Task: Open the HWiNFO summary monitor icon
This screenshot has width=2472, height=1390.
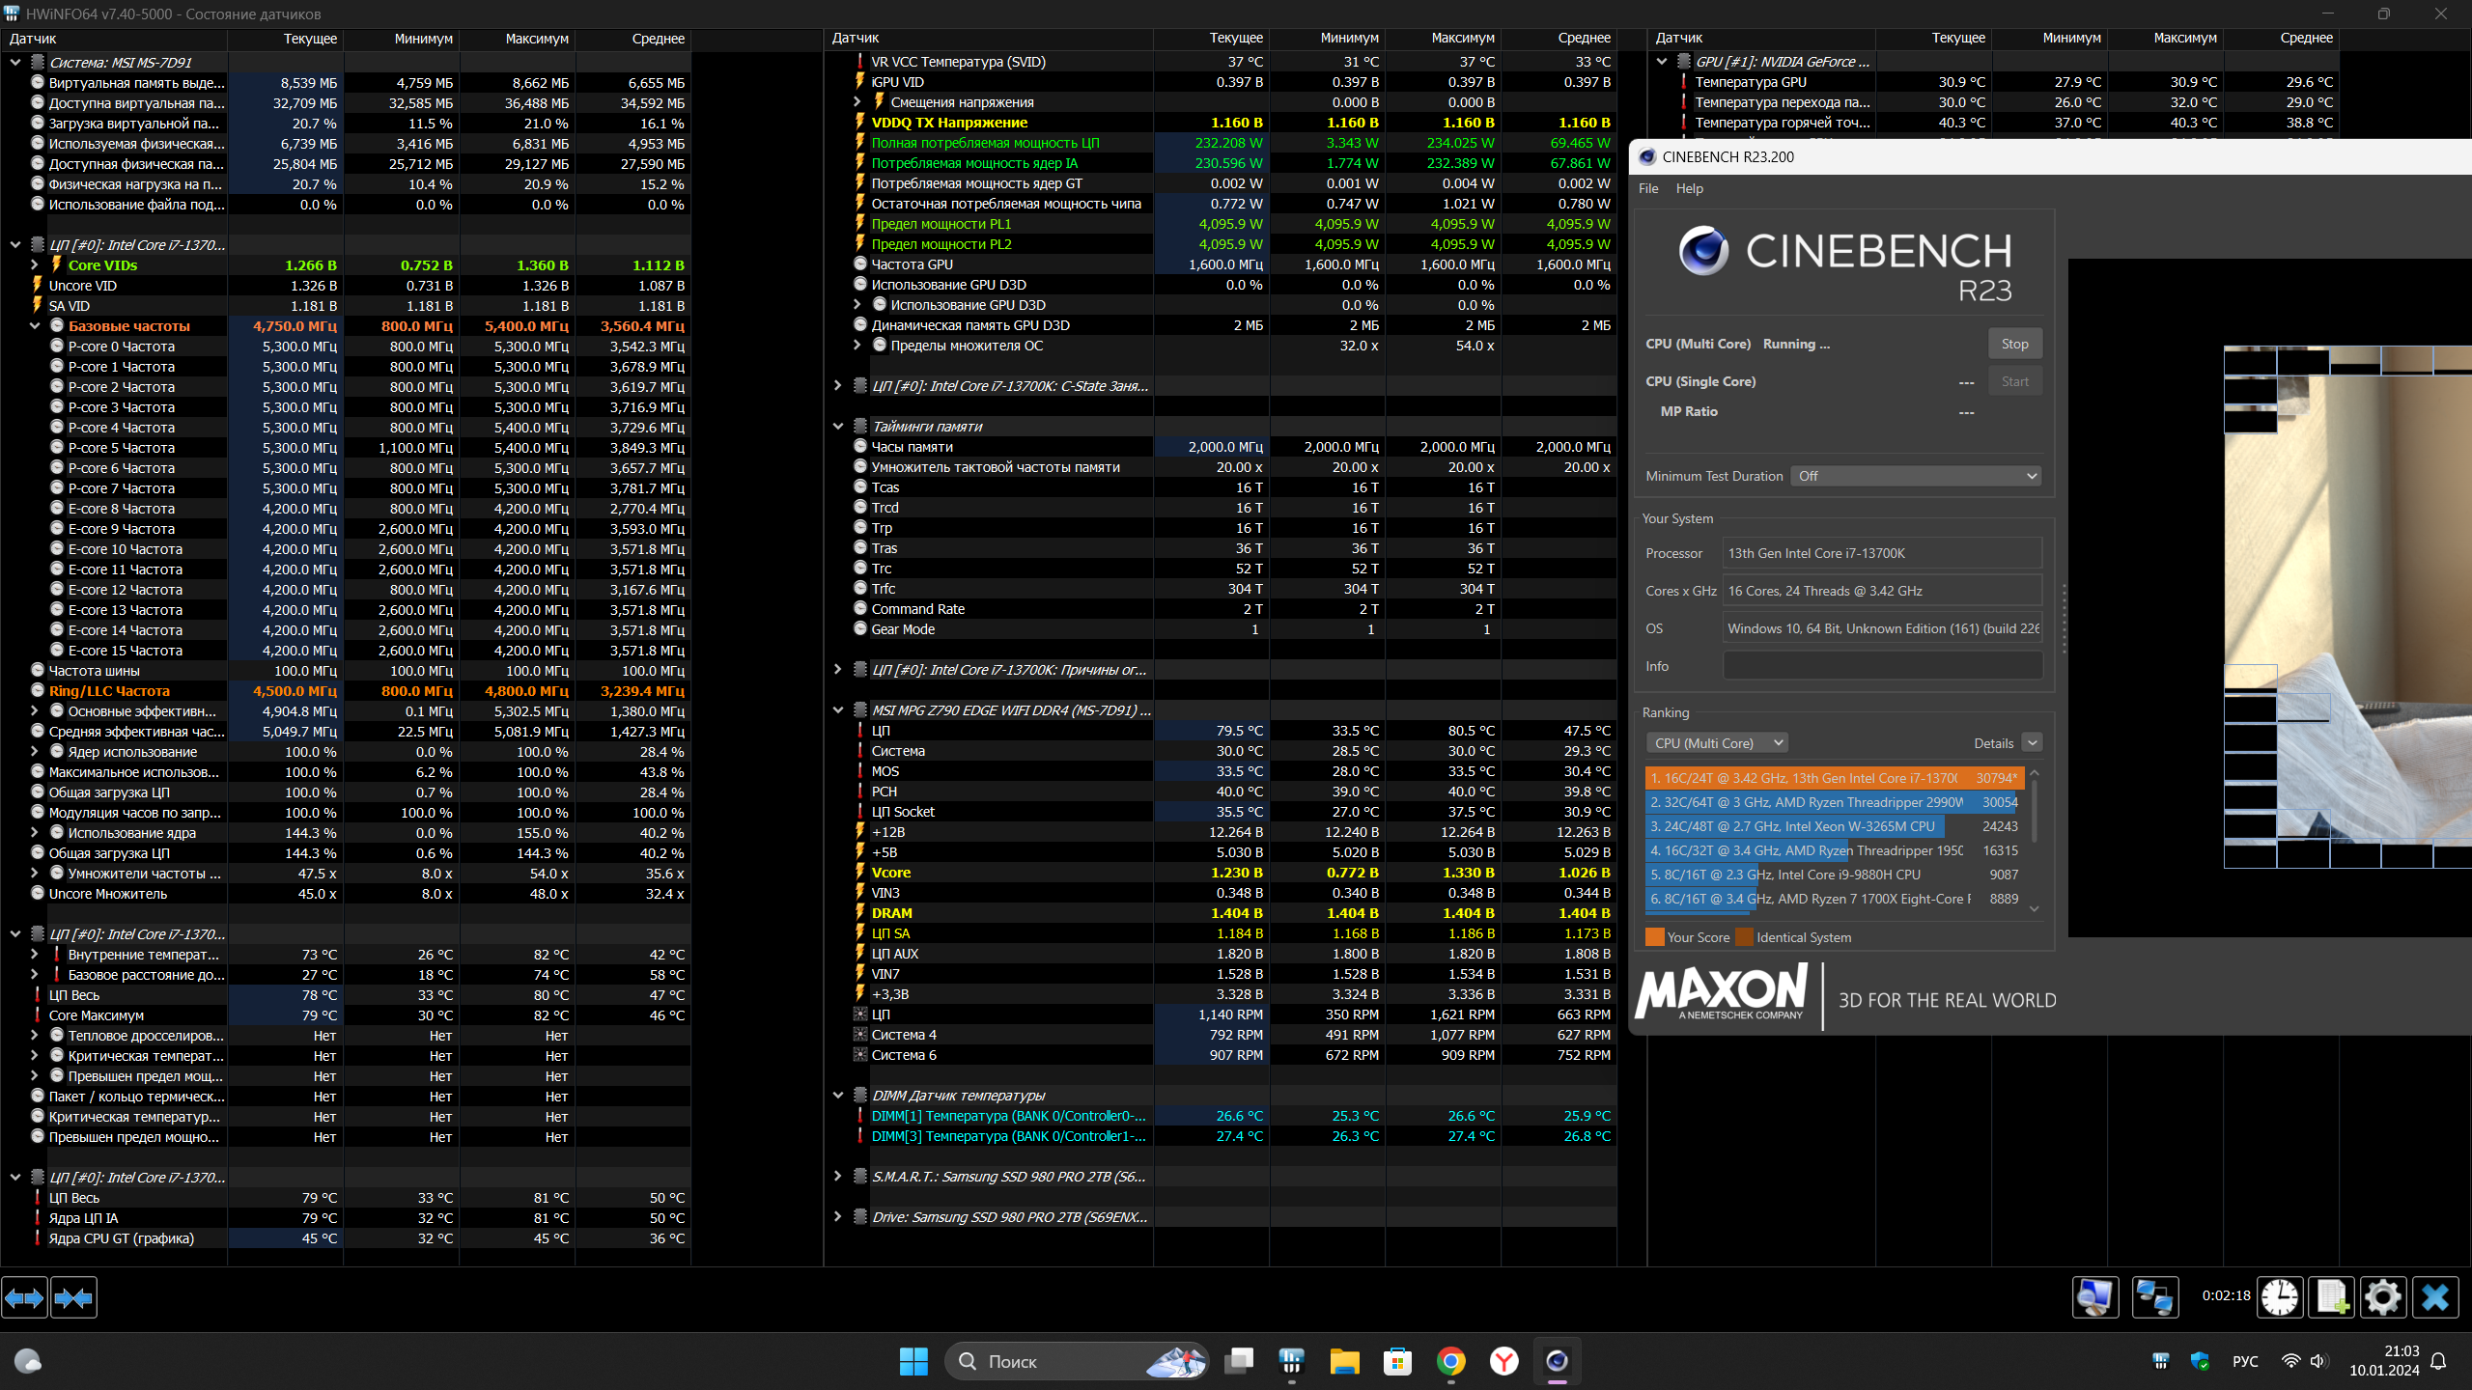Action: tap(2094, 1297)
